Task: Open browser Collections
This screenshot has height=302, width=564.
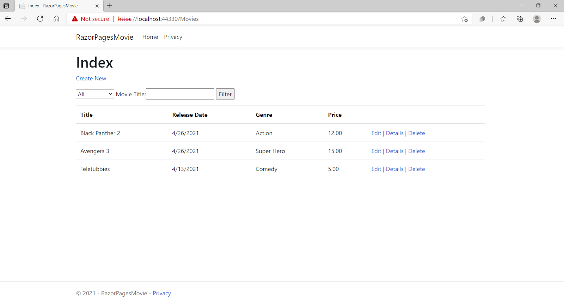Action: (x=520, y=19)
